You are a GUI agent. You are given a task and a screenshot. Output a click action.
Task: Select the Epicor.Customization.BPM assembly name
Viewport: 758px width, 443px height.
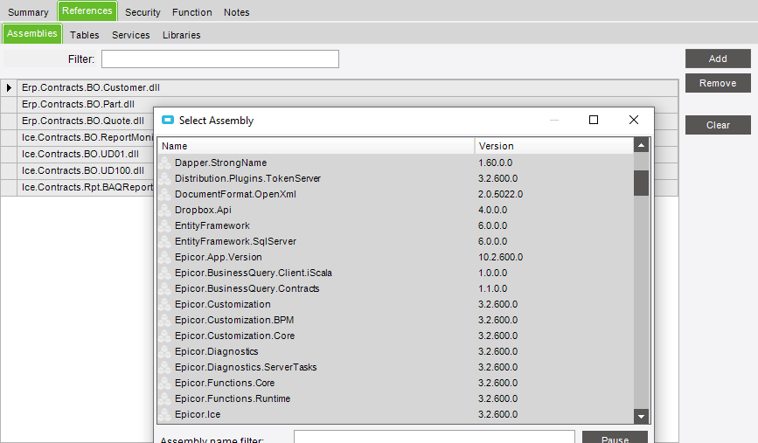pyautogui.click(x=234, y=320)
